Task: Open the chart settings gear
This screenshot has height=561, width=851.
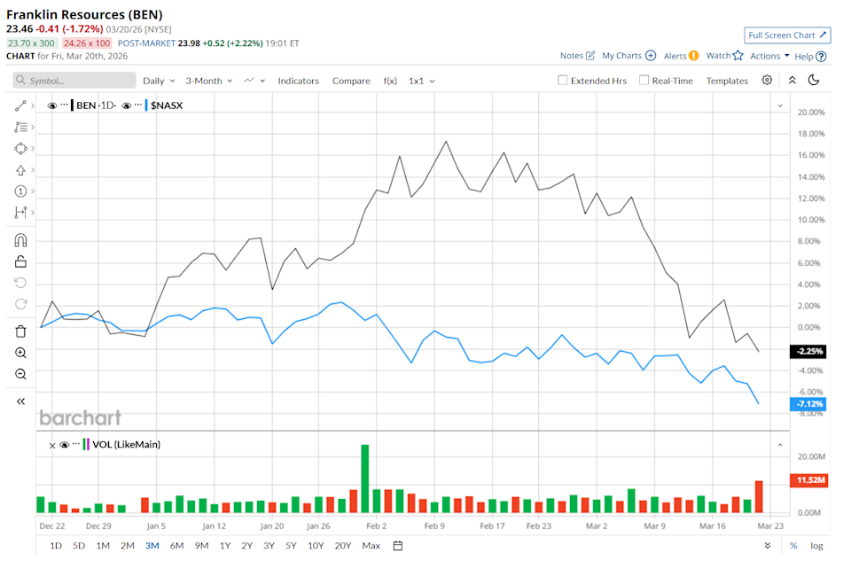Action: tap(766, 80)
